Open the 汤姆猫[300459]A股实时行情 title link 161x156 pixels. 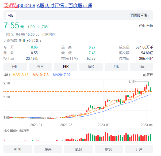tap(48, 5)
